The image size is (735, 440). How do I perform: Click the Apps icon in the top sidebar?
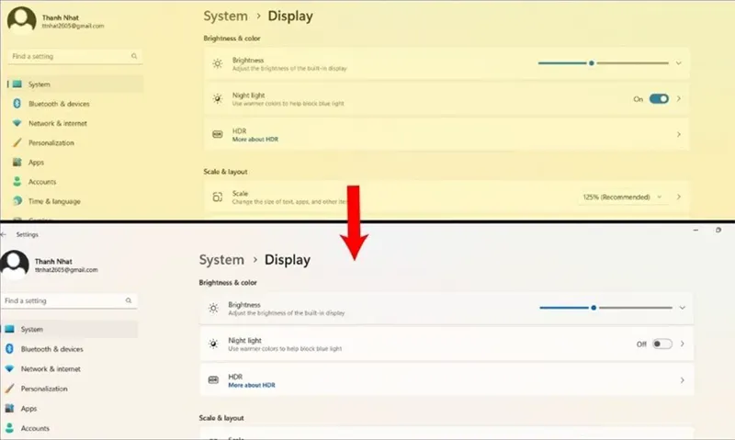(17, 163)
